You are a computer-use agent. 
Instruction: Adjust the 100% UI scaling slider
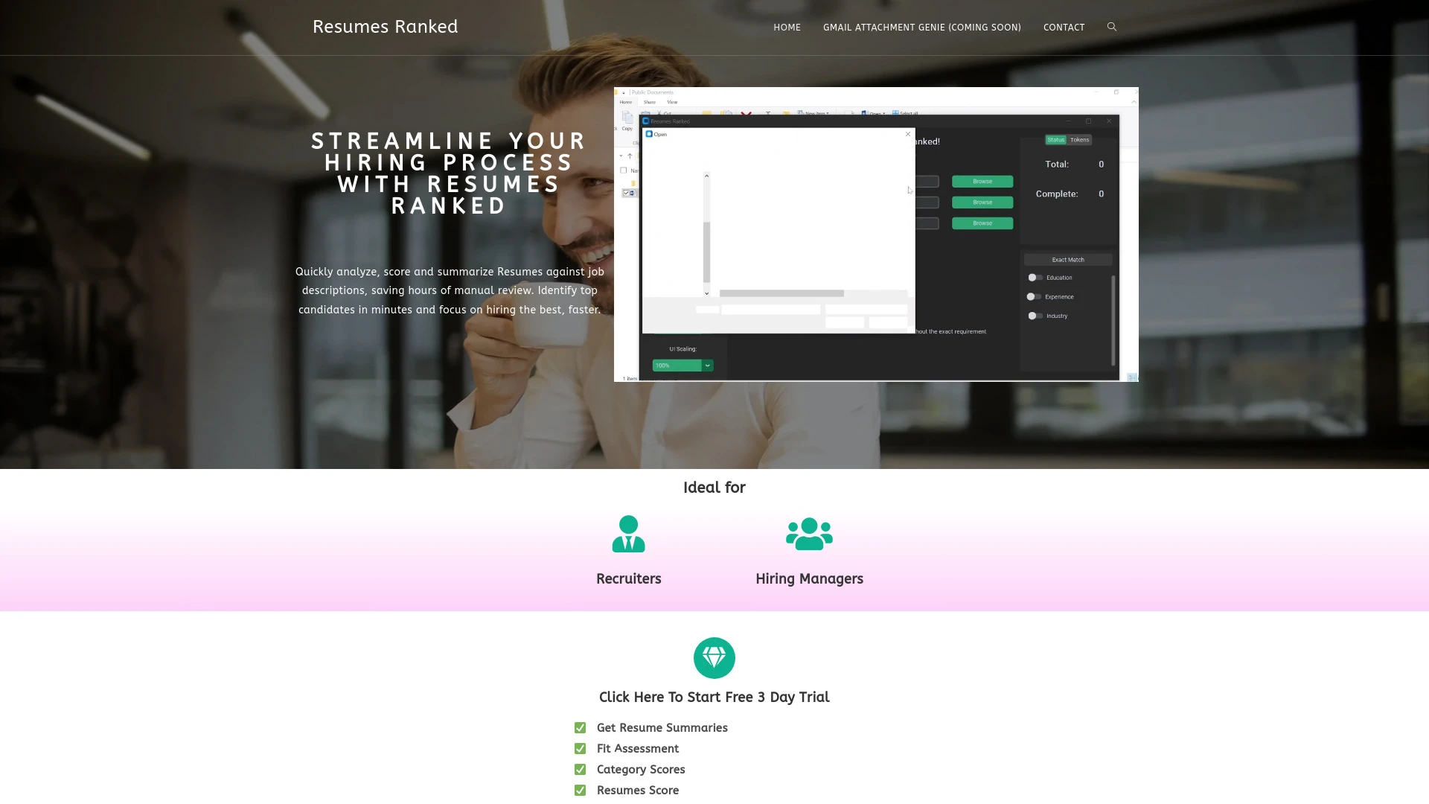tap(682, 364)
